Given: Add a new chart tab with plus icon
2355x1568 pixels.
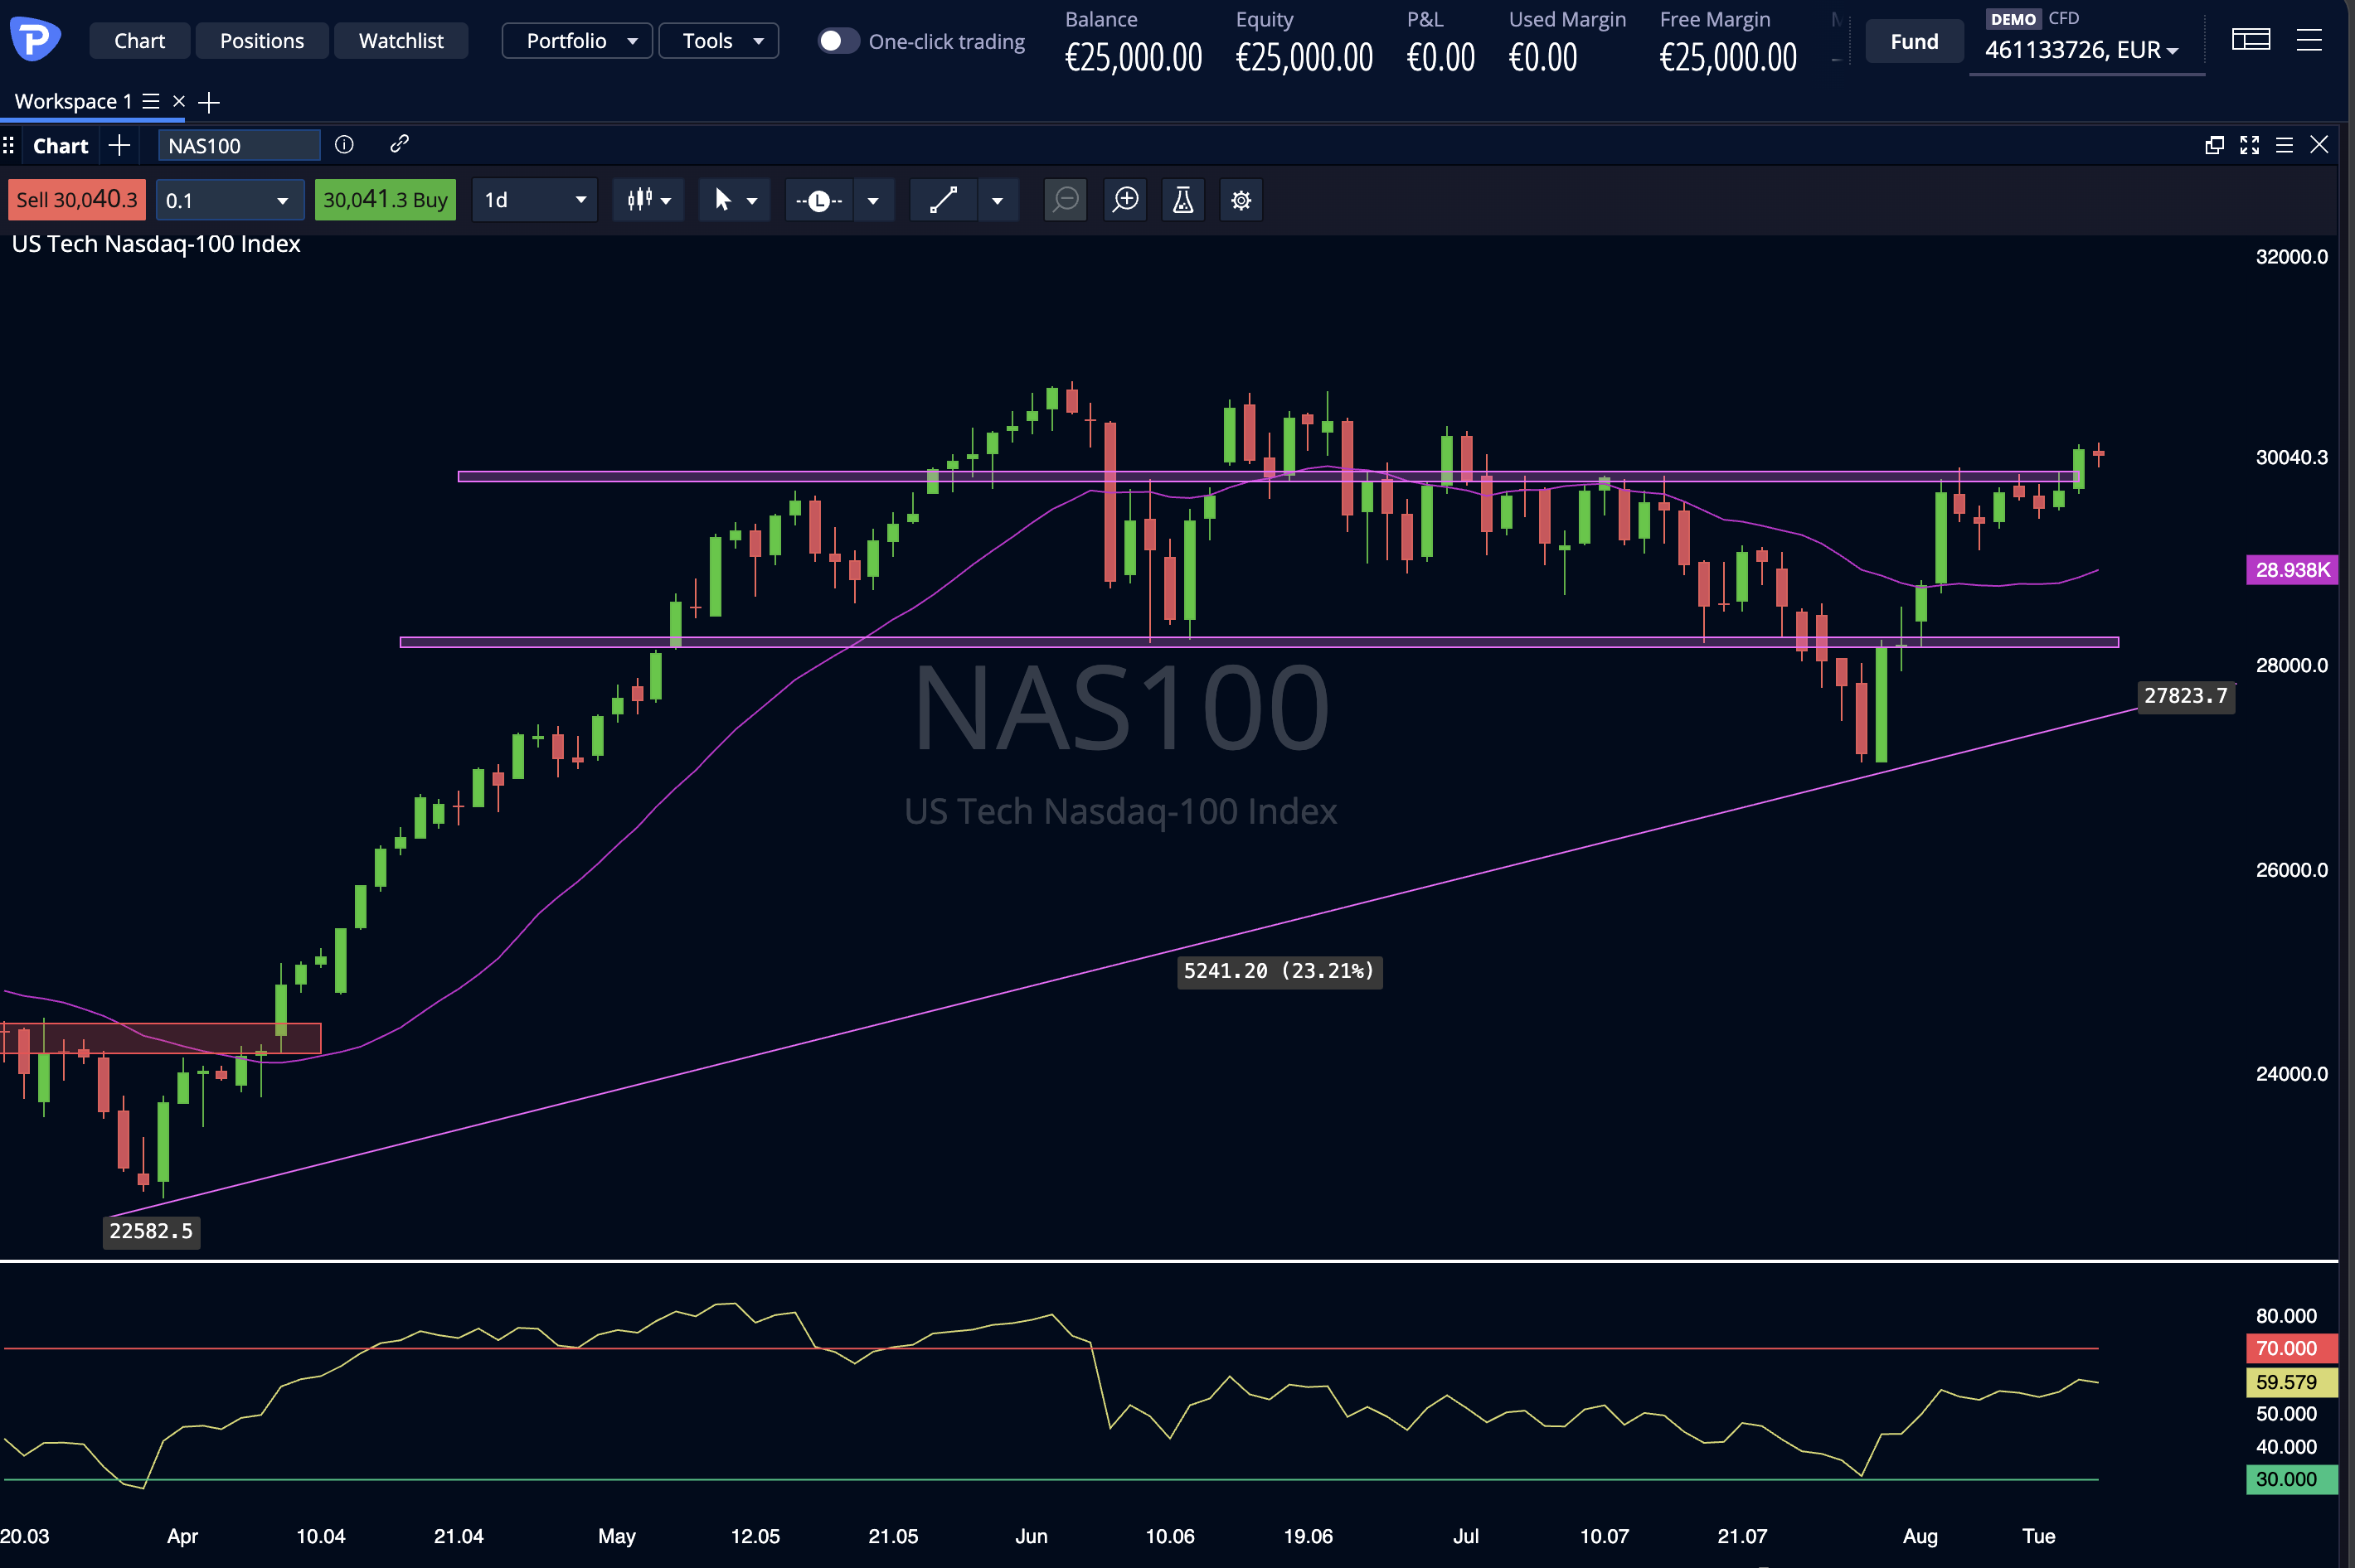Looking at the screenshot, I should tap(119, 145).
